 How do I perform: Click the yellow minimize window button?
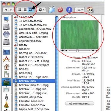9,4
